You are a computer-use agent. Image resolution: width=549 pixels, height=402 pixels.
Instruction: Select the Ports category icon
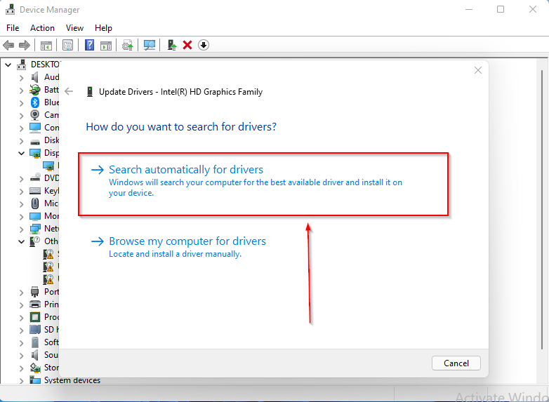(x=35, y=291)
